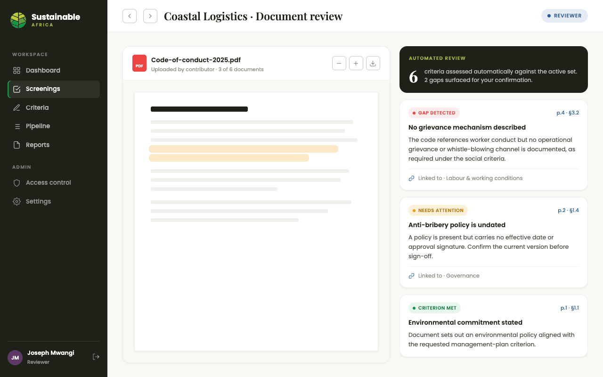
Task: Click the dark heading bar in document preview
Action: [199, 109]
